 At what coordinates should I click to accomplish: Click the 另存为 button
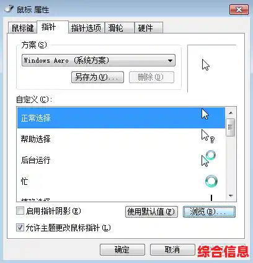coord(97,78)
